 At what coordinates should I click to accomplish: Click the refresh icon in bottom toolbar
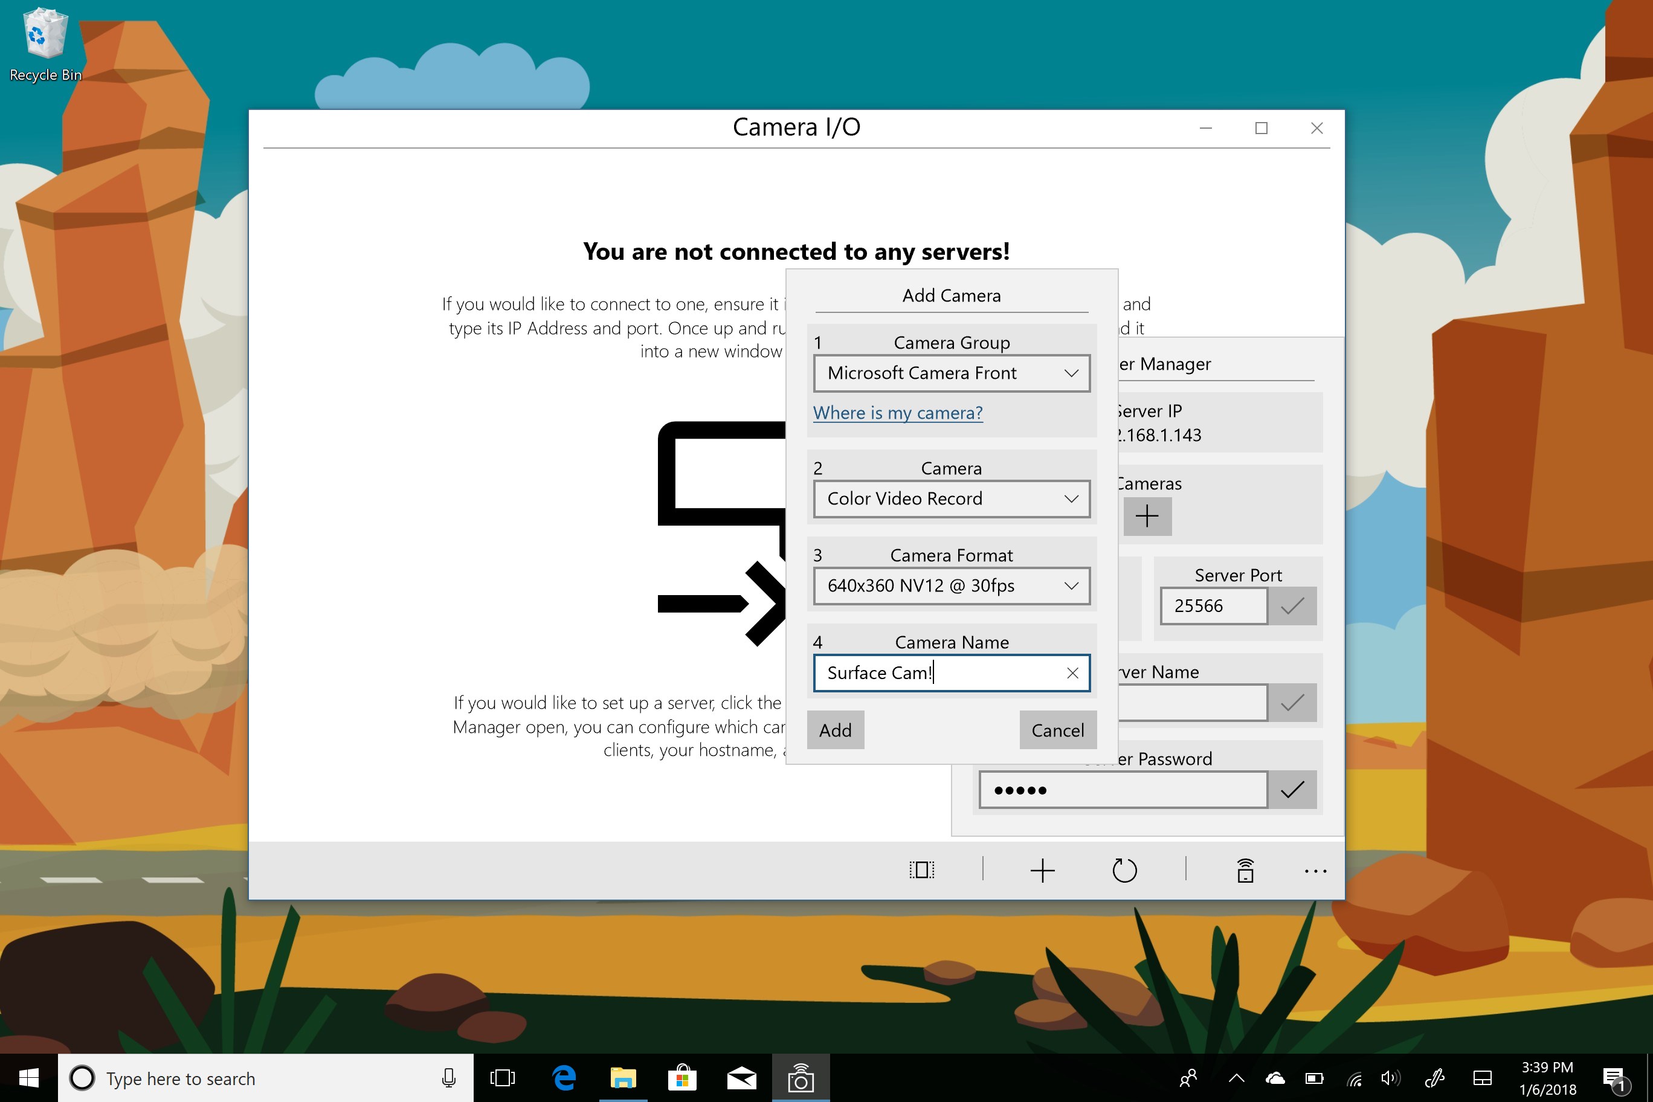click(x=1124, y=871)
